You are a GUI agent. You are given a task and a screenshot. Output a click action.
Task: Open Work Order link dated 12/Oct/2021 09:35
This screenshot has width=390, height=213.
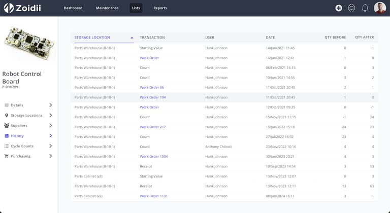pyautogui.click(x=149, y=107)
